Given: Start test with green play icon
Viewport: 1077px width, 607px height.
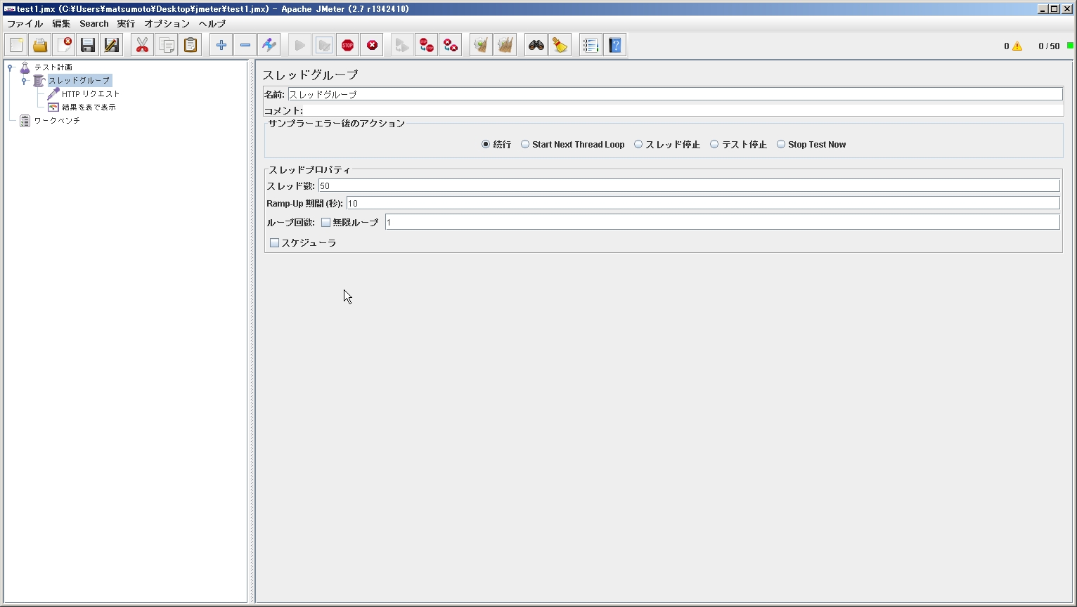Looking at the screenshot, I should [x=300, y=45].
